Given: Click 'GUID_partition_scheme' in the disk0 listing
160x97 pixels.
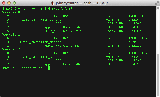Looking at the screenshot, I should click(41, 20).
